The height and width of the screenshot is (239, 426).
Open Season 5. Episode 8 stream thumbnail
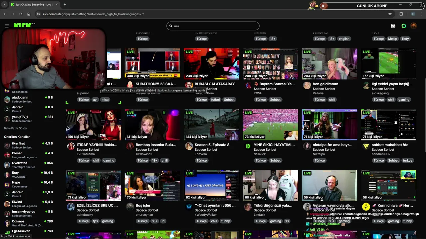tap(211, 124)
